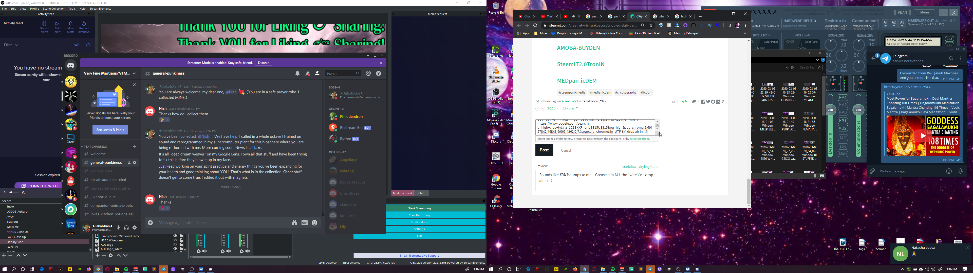The width and height of the screenshot is (973, 273).
Task: Open Telegram search icon
Action: point(951,58)
